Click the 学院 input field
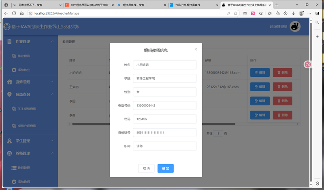 point(164,78)
